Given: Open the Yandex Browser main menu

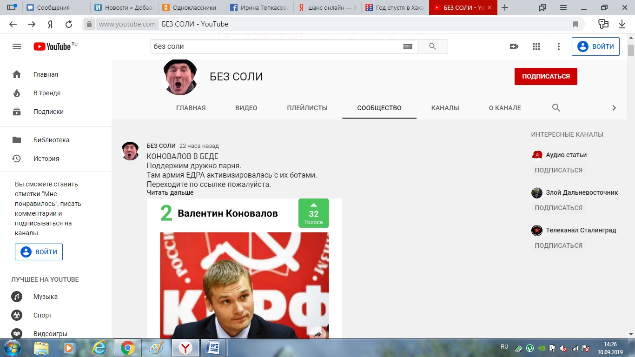Looking at the screenshot, I should (563, 7).
